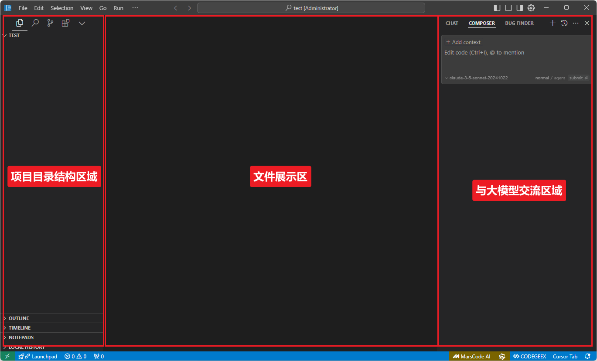Open the remote window indicator in status bar
The image size is (597, 361).
(7, 356)
